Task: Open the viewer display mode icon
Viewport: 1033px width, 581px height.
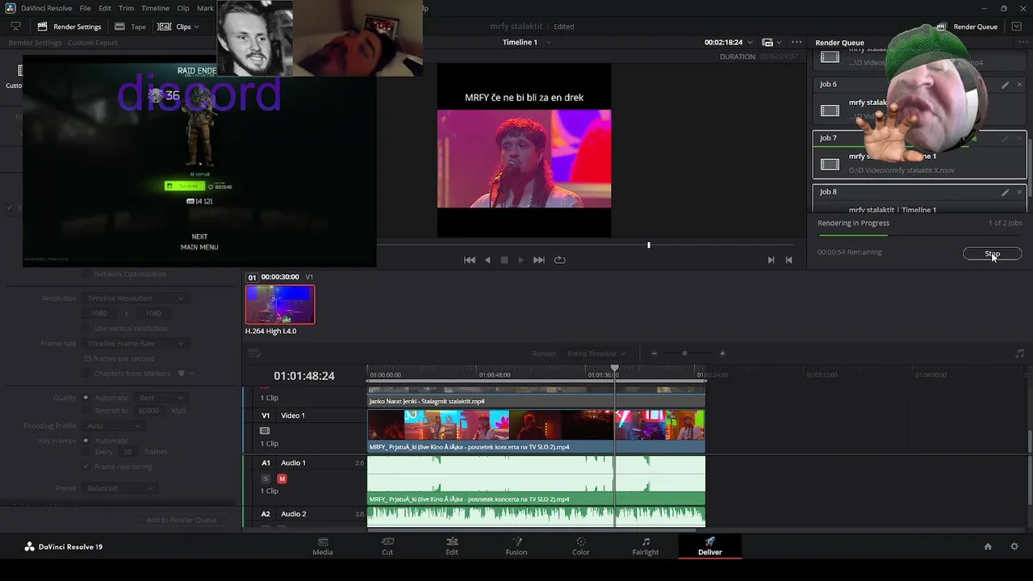Action: click(x=767, y=42)
